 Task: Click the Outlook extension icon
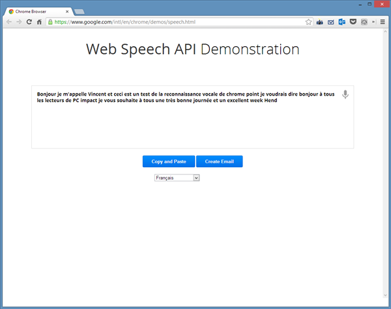(342, 22)
